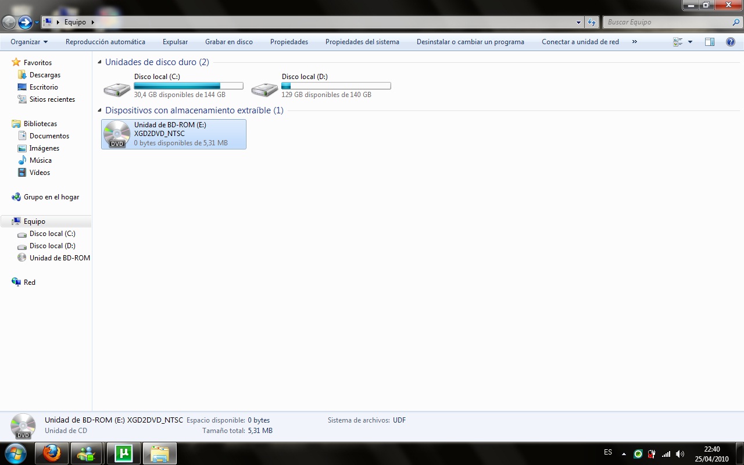Open uTorrent from the taskbar
Image resolution: width=744 pixels, height=465 pixels.
click(x=123, y=453)
